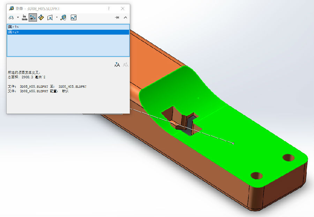Click the arc/circle measurement mode icon
The height and width of the screenshot is (217, 314).
12,17
